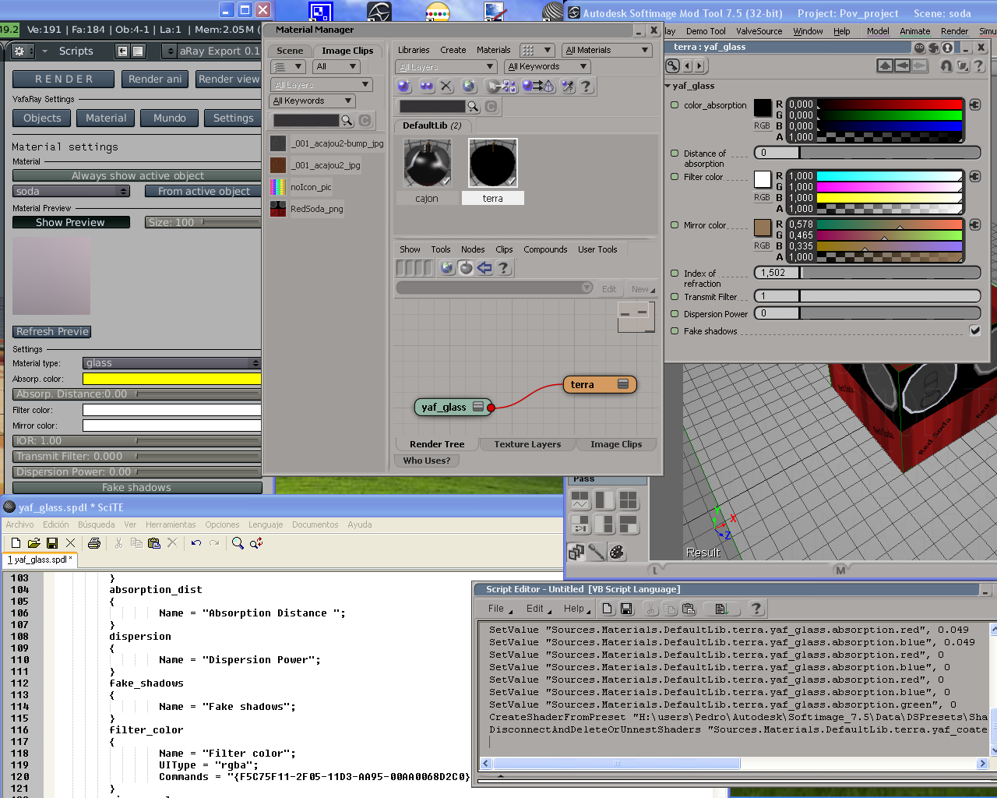Open the thumbnail grid view dropdown
997x798 pixels.
coord(537,50)
